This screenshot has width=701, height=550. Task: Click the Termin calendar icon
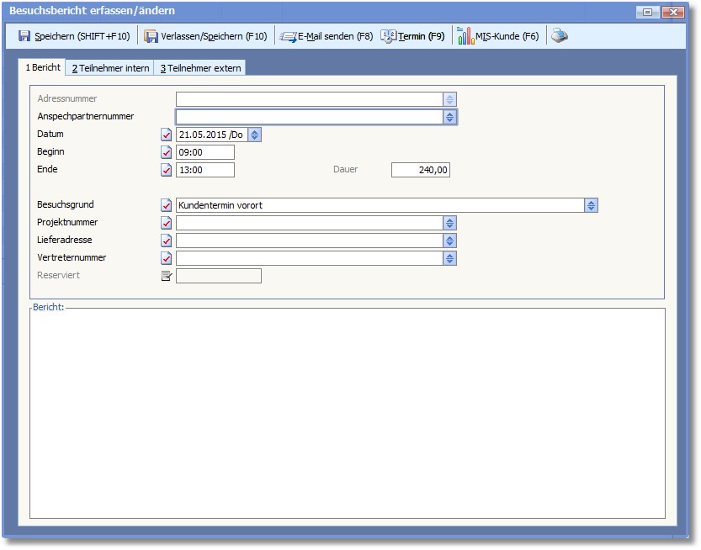(388, 36)
